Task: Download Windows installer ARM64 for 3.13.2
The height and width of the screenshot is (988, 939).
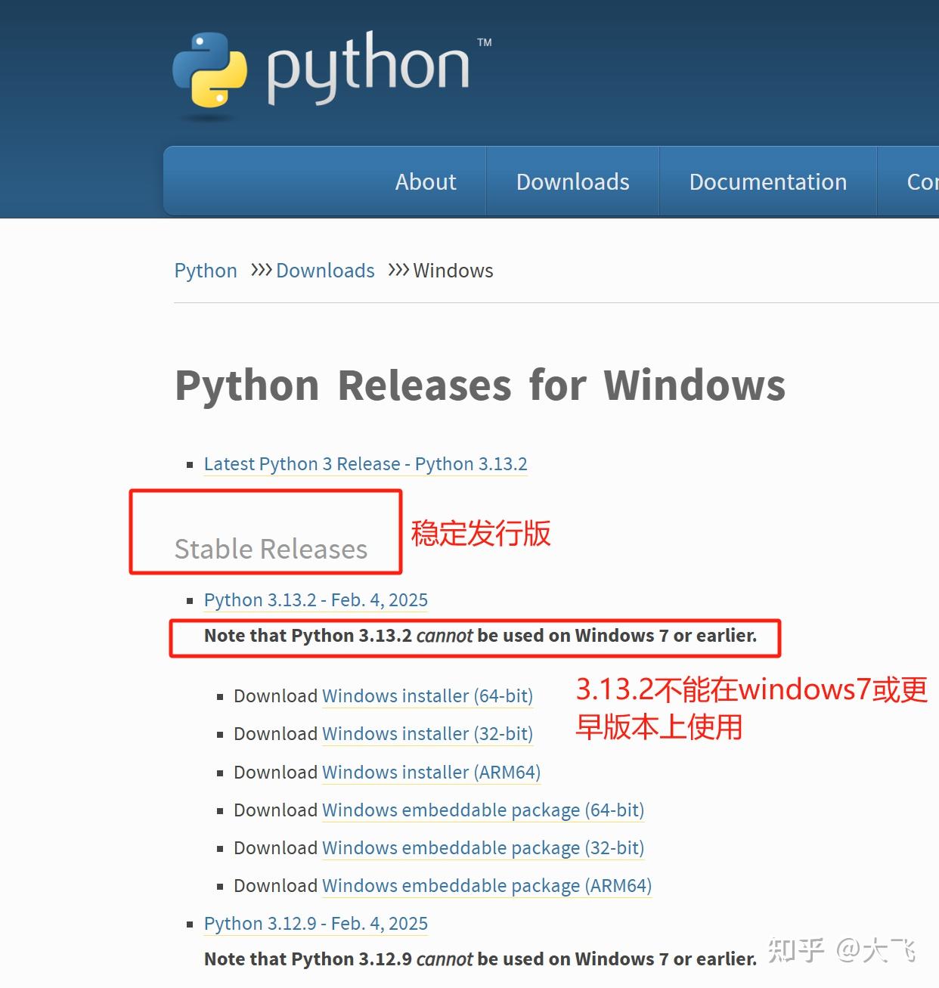Action: coord(431,772)
